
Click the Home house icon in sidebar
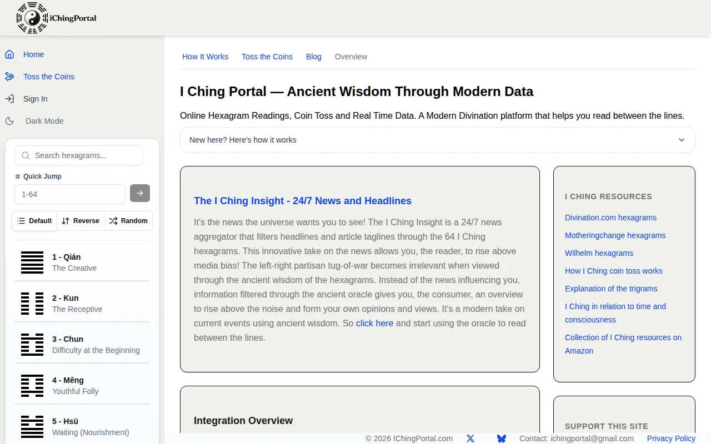pyautogui.click(x=9, y=54)
